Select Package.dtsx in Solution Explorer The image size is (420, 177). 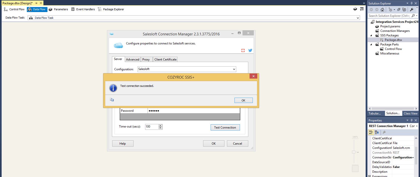[x=393, y=40]
